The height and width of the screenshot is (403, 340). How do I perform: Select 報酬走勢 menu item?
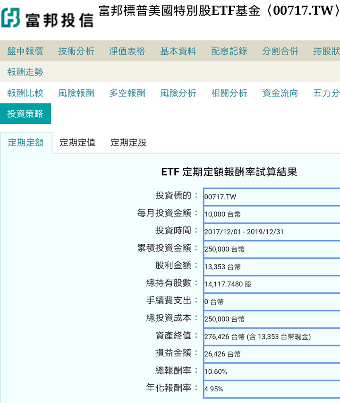(x=25, y=72)
